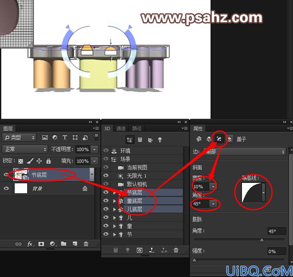Open the 边 side dropdown
This screenshot has height=277, width=293.
pyautogui.click(x=244, y=151)
